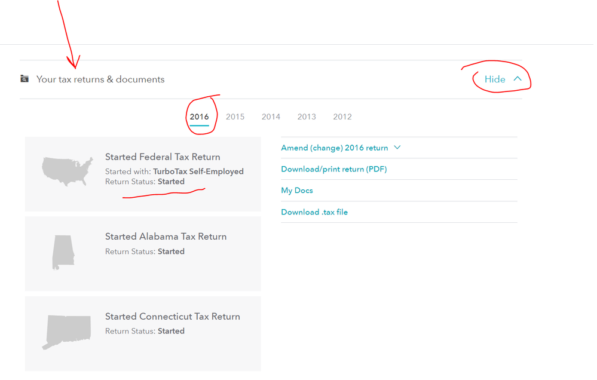Open Download/print return (PDF) link
Image resolution: width=597 pixels, height=380 pixels.
tap(333, 169)
